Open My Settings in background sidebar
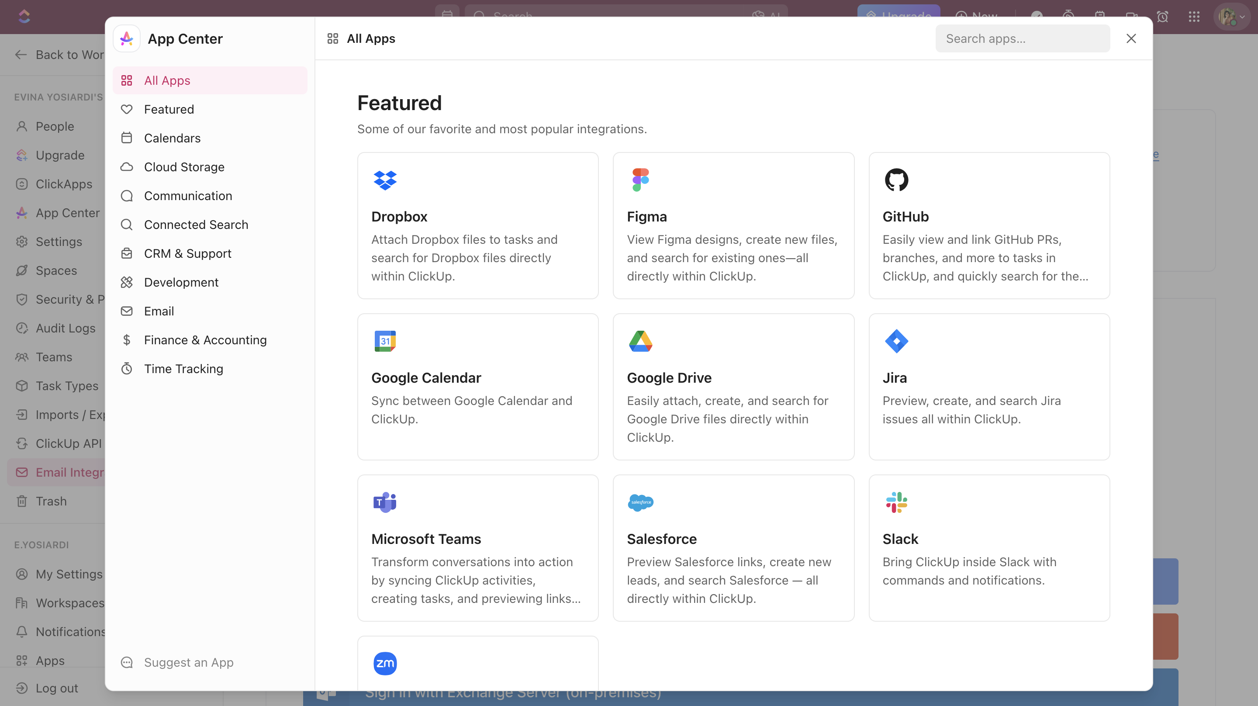This screenshot has width=1258, height=706. coord(56,574)
